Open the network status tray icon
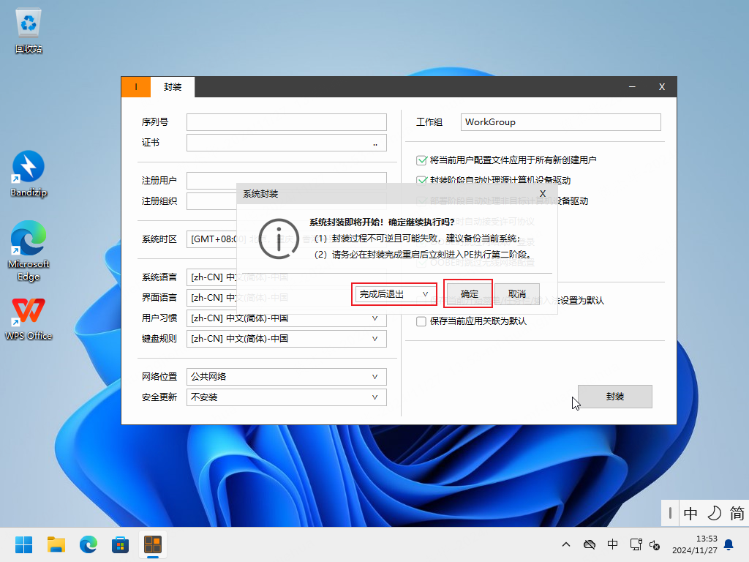Image resolution: width=749 pixels, height=562 pixels. [636, 544]
